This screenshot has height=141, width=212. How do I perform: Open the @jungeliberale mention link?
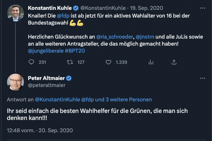45,51
